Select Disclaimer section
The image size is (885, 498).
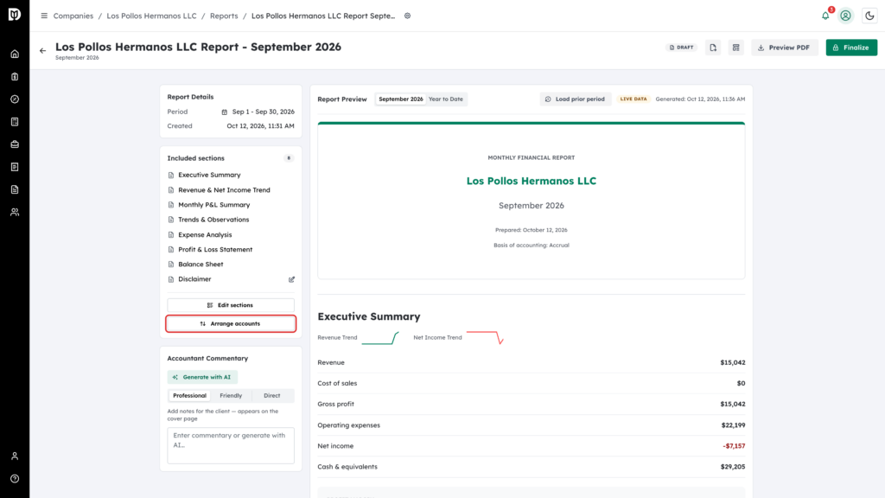[194, 279]
